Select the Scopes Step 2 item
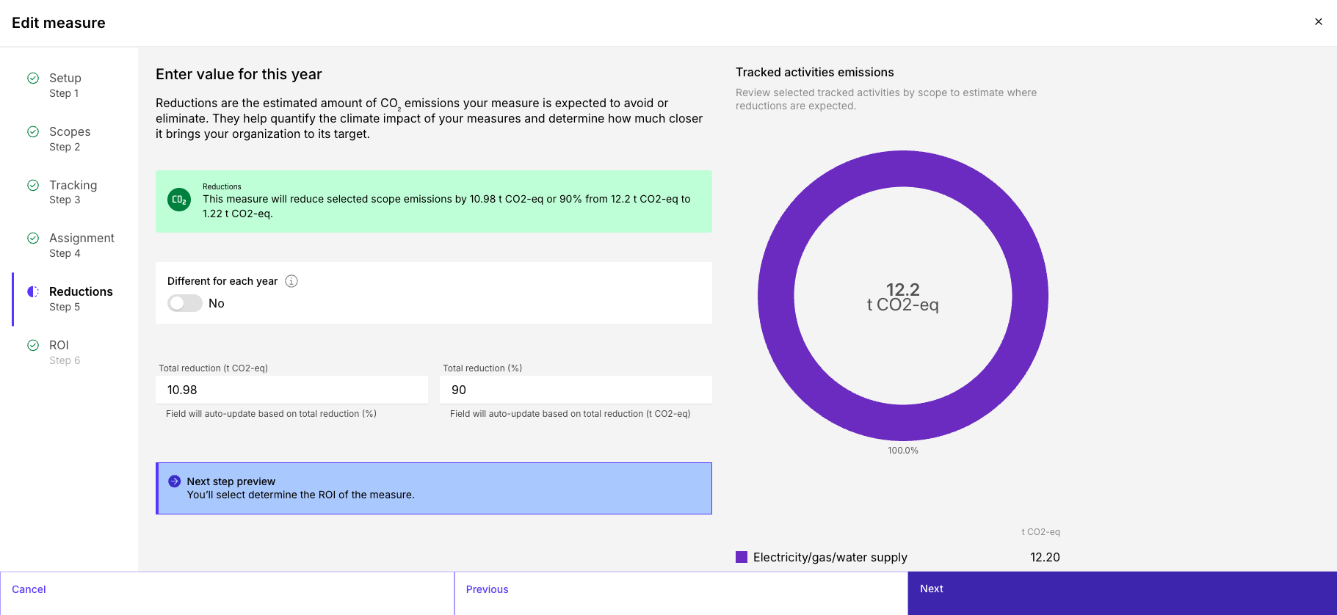 (69, 139)
